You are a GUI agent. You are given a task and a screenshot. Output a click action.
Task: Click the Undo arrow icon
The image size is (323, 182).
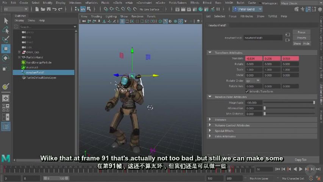click(55, 9)
